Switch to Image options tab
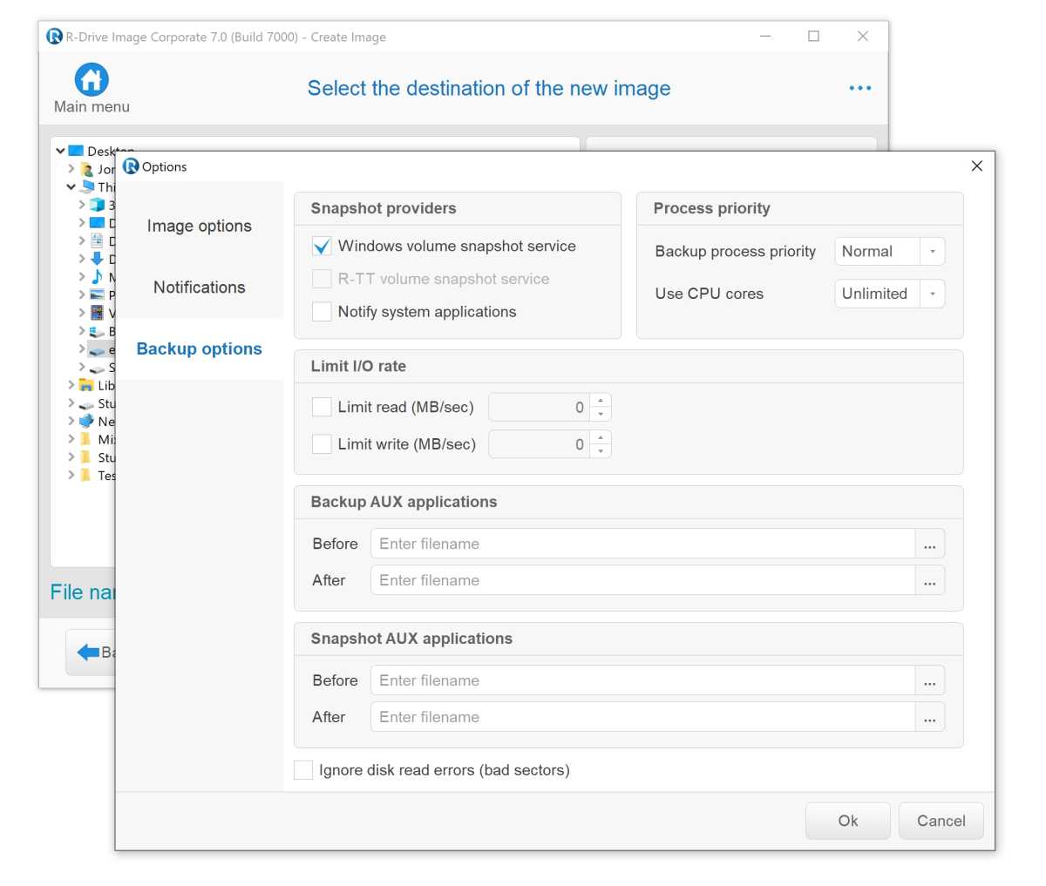The image size is (1046, 886). pyautogui.click(x=200, y=226)
